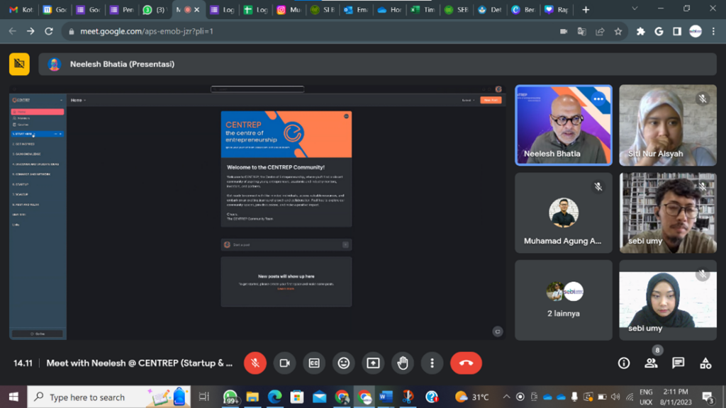Open Task View from the taskbar
This screenshot has height=408, width=726.
203,397
